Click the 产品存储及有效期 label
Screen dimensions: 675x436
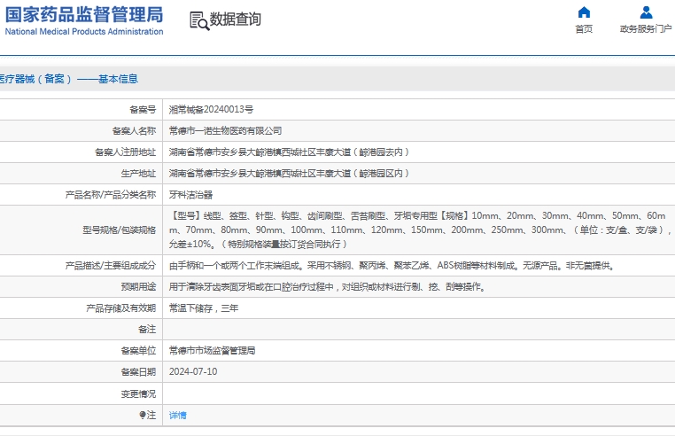click(121, 308)
